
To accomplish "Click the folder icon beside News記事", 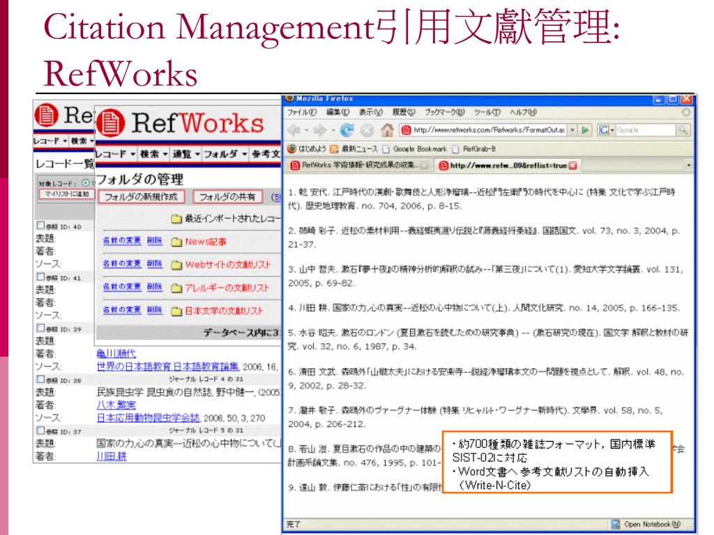I will [x=176, y=242].
